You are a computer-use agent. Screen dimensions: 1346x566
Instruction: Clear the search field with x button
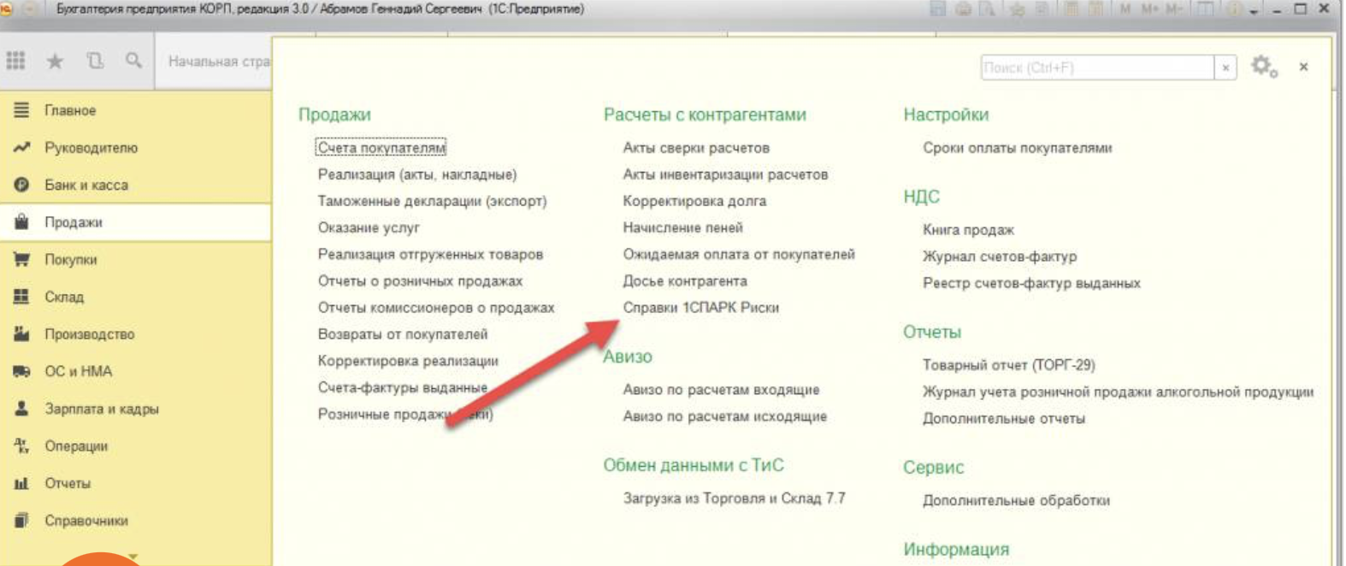[1225, 68]
